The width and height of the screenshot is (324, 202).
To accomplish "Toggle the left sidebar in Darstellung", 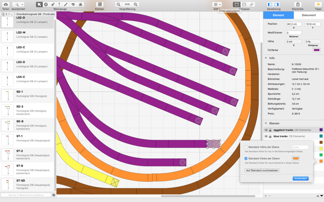I will point(270,4).
